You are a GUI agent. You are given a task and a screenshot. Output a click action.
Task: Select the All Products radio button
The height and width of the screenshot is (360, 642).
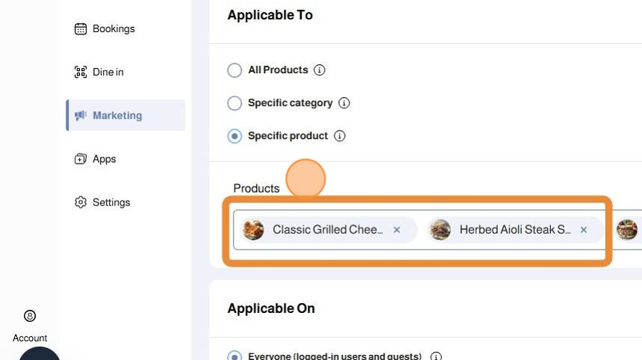click(234, 70)
